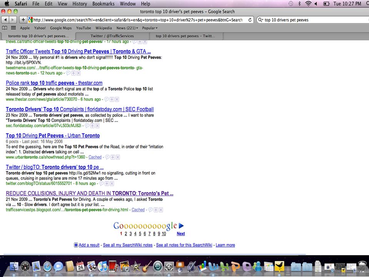
Task: Open Time Machine menu bar icon
Action: pos(291,3)
